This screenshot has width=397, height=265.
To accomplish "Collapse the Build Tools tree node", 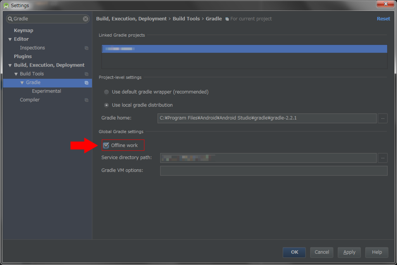I will 16,74.
